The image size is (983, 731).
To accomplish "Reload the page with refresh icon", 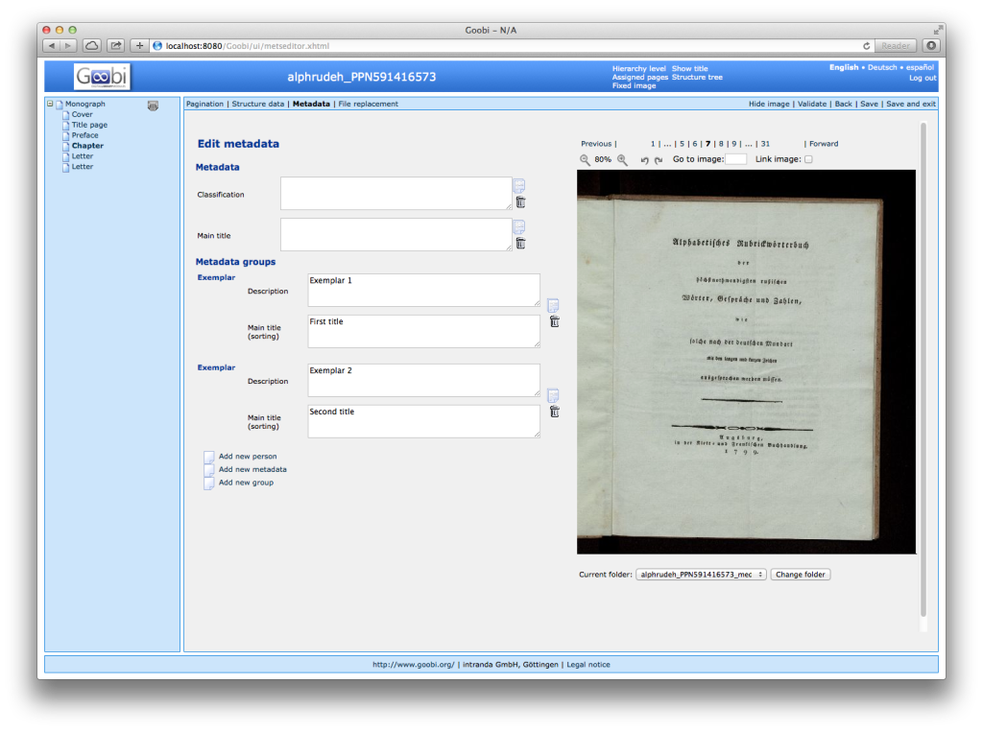I will tap(867, 46).
